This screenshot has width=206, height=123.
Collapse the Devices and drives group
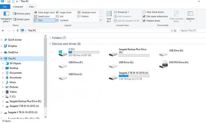(x=50, y=44)
